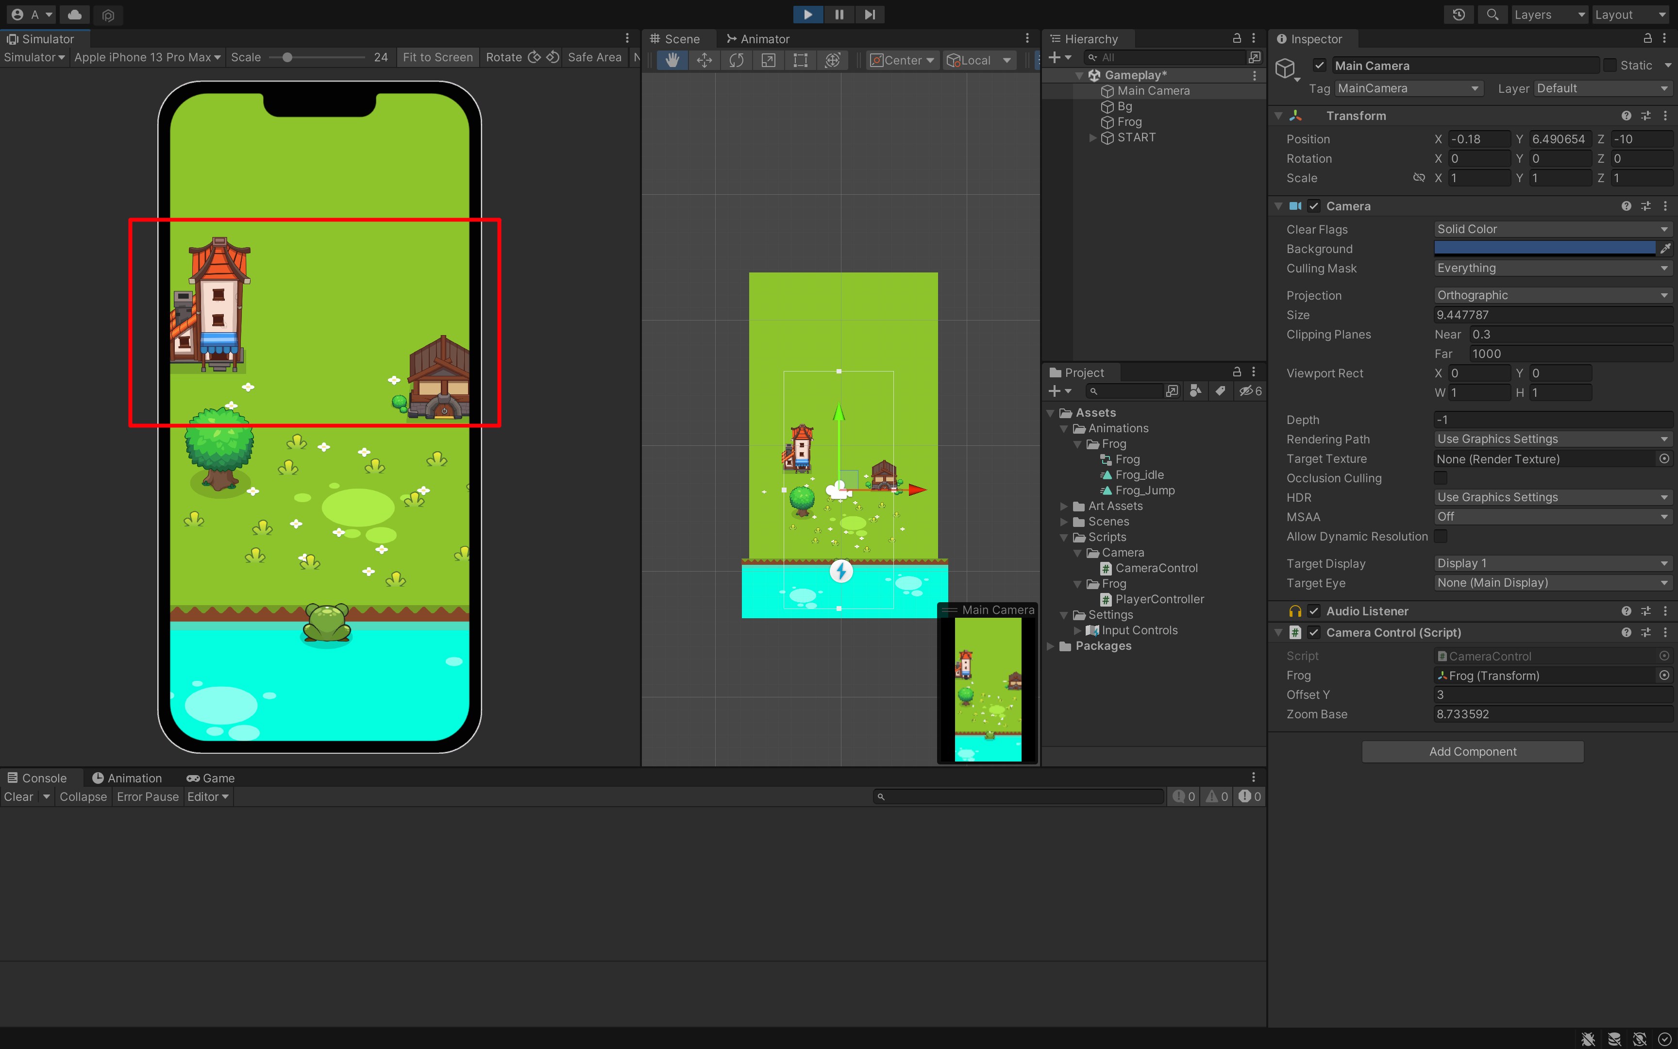Open the Camera Background color swatch
Viewport: 1678px width, 1049px height.
1544,248
